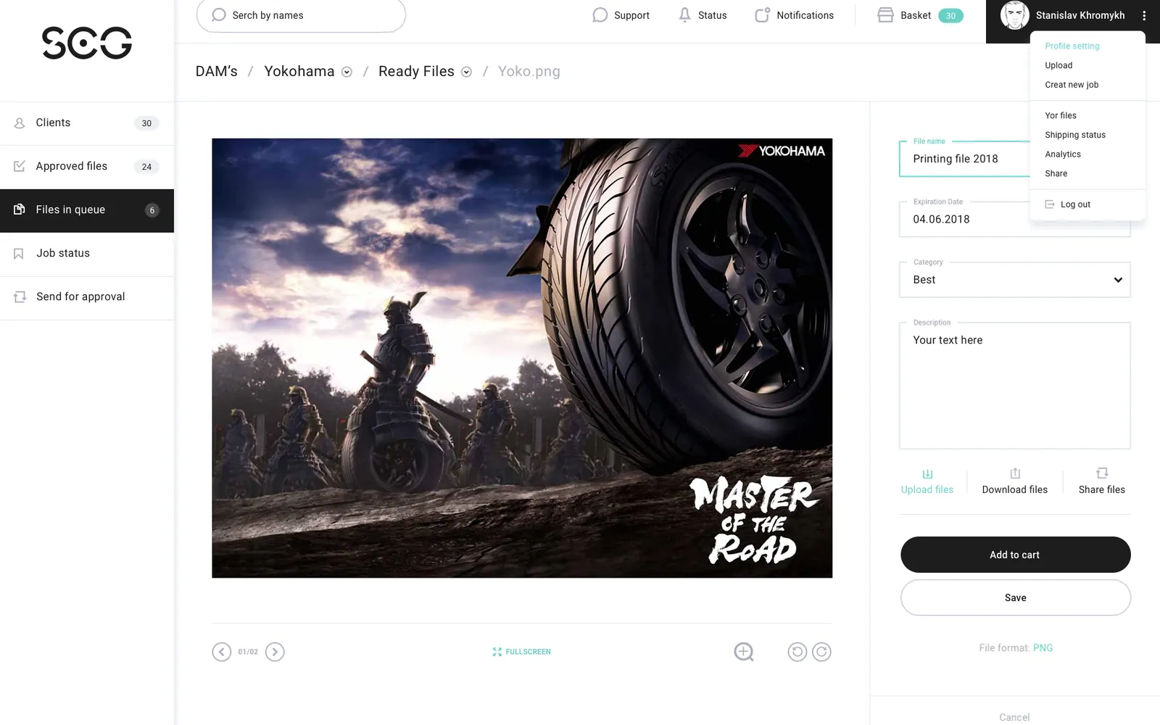Click the Cancel link
The width and height of the screenshot is (1160, 725).
click(1014, 717)
